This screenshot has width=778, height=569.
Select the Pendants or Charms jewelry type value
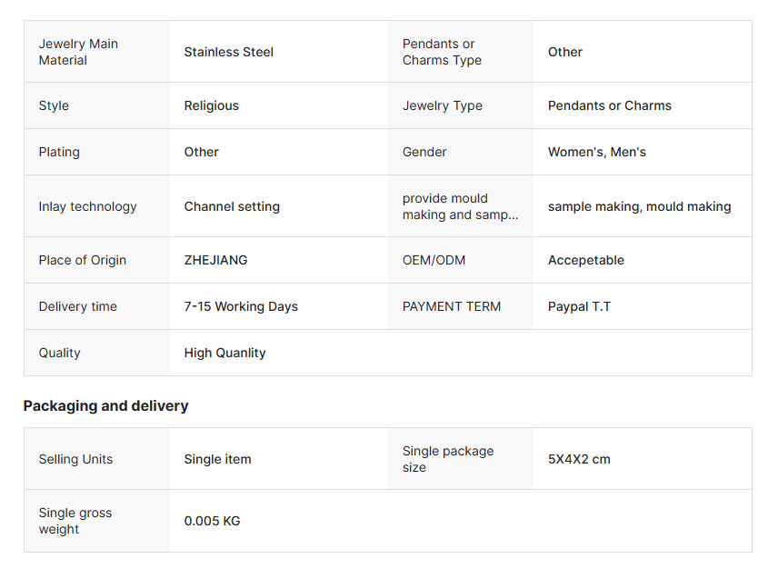609,105
